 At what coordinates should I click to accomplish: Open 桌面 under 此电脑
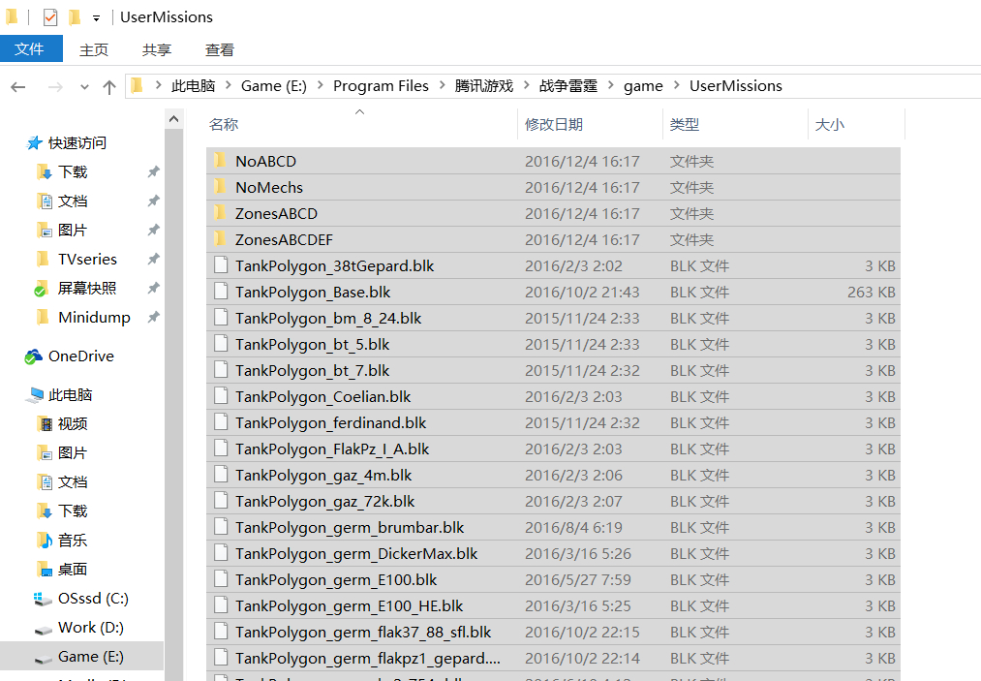point(63,569)
